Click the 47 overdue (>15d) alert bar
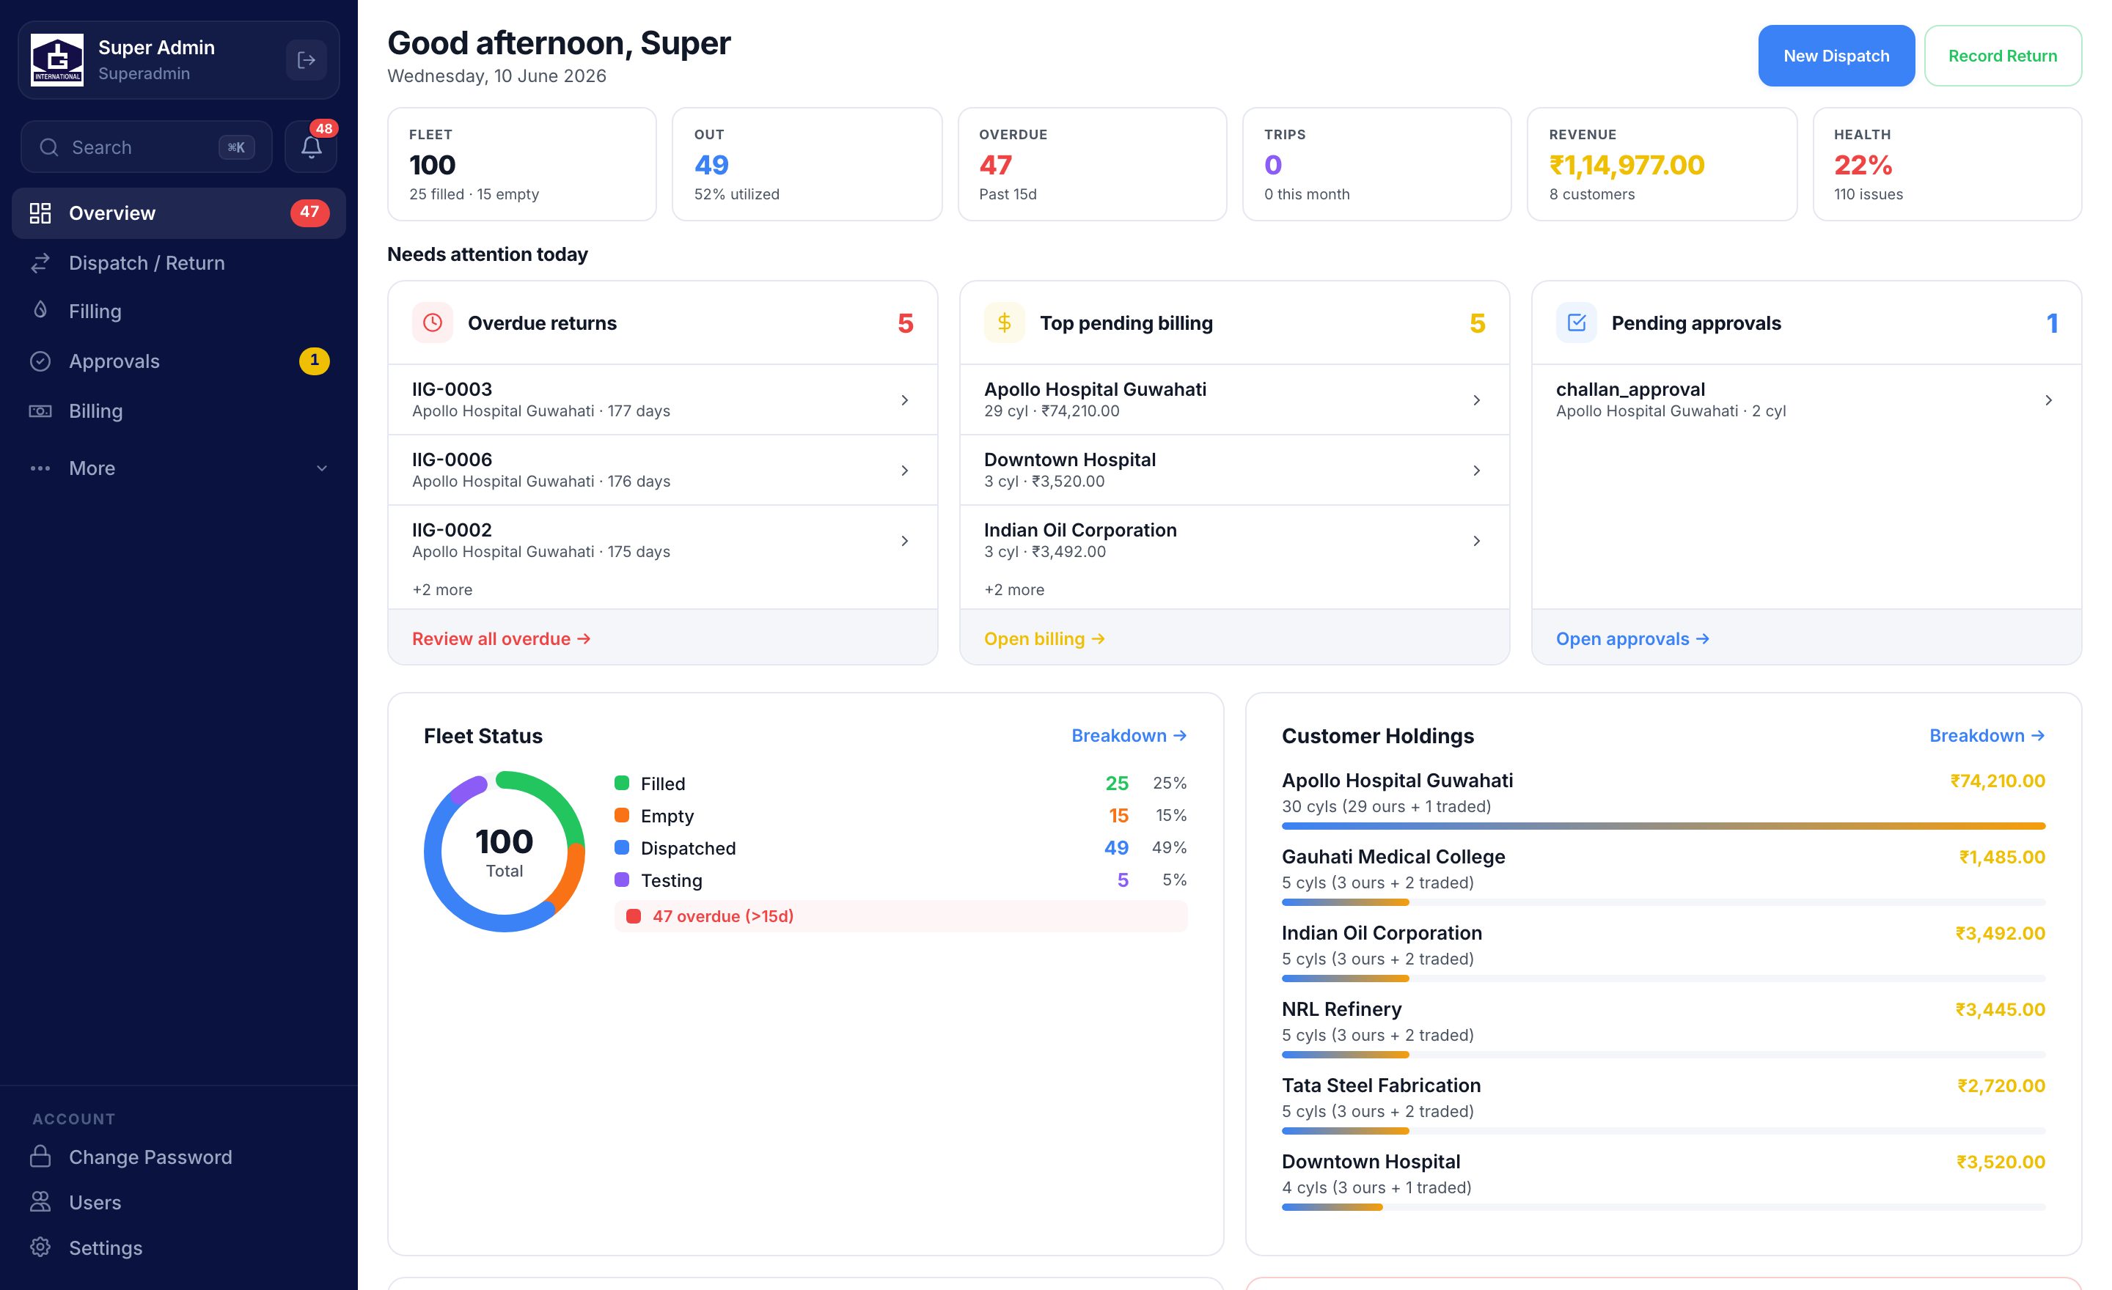The width and height of the screenshot is (2112, 1290). 901,916
